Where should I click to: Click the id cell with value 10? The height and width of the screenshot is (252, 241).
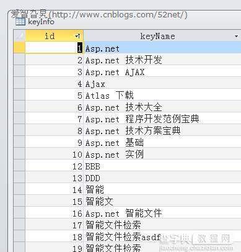coord(55,154)
